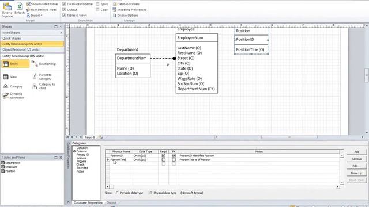Open User-Defined Types
Screen dimensions: 369x207
click(42, 10)
